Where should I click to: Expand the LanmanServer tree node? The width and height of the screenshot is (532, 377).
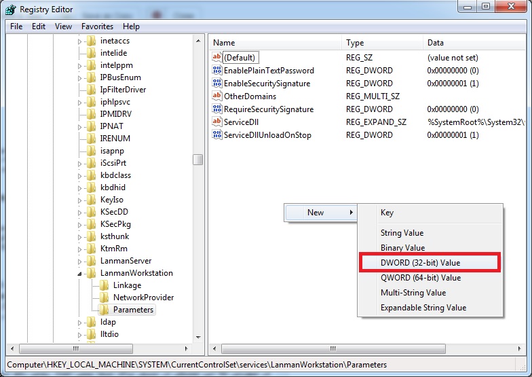click(80, 261)
